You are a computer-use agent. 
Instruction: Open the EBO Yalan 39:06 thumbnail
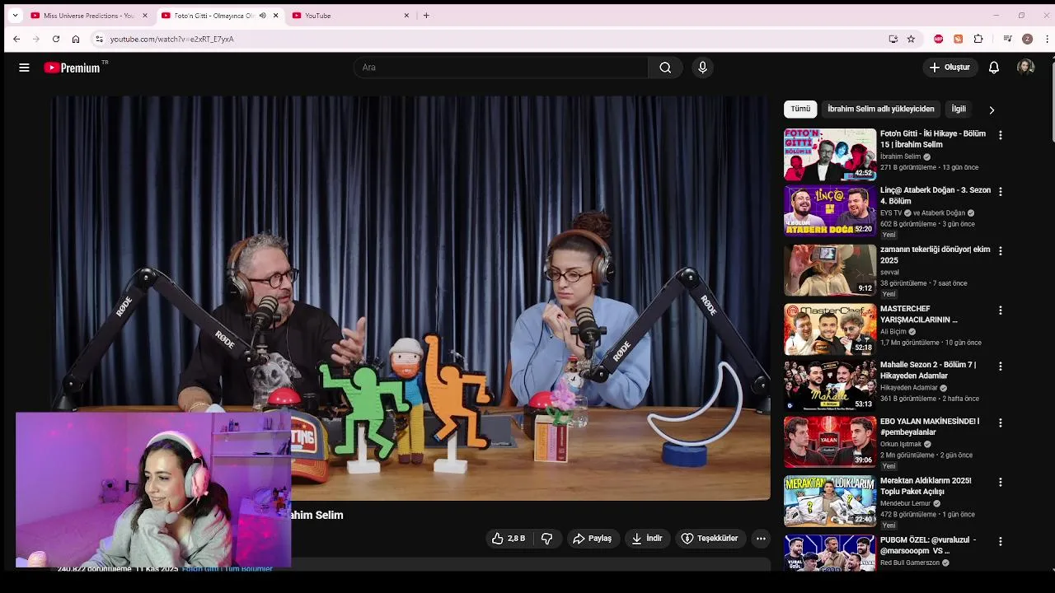click(x=830, y=441)
